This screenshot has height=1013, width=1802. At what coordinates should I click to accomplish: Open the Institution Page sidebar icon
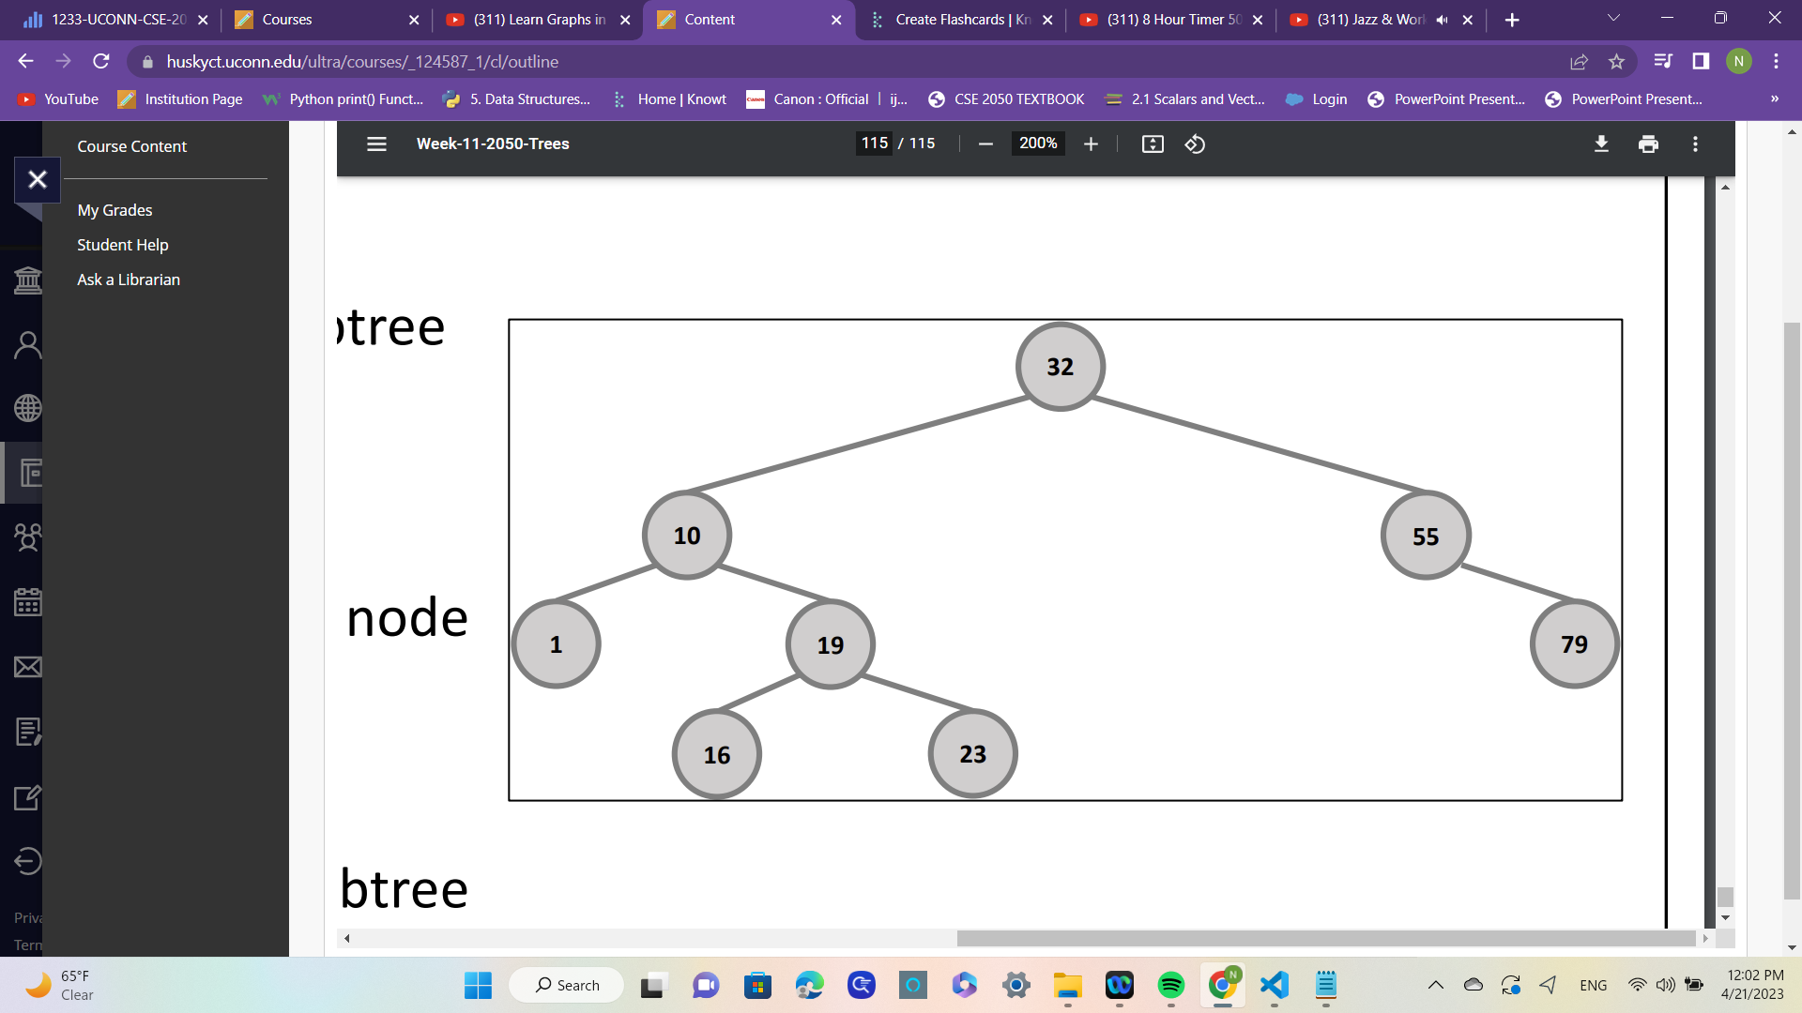[x=28, y=280]
